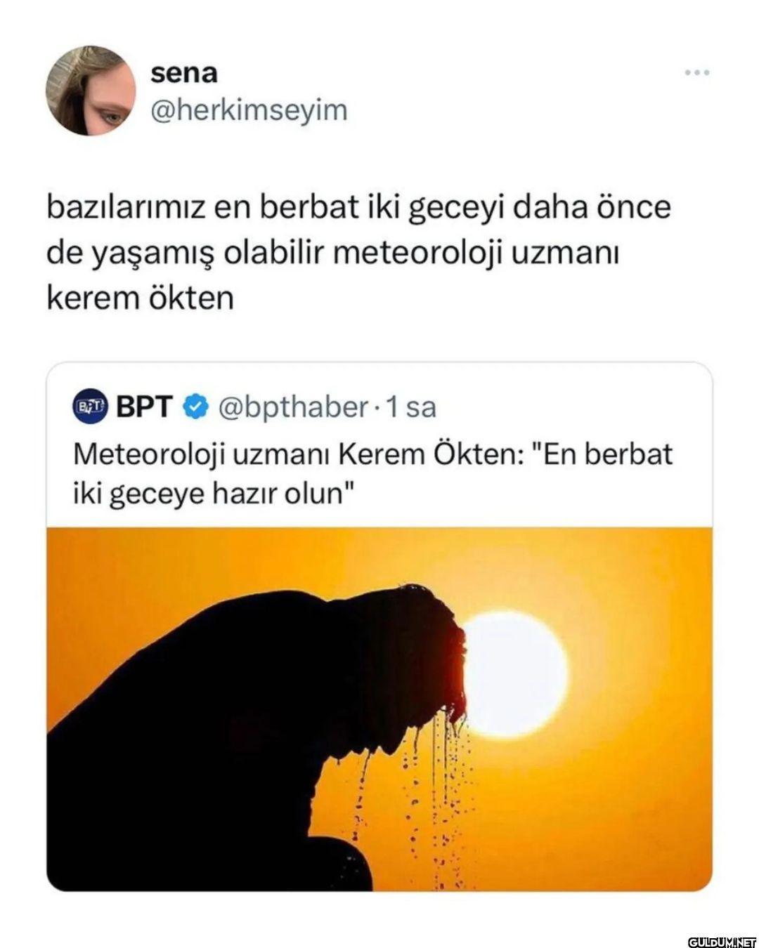Viewport: 759px width, 948px height.
Task: Click quoted text "iki geceye hazır olun"
Action: pos(212,494)
